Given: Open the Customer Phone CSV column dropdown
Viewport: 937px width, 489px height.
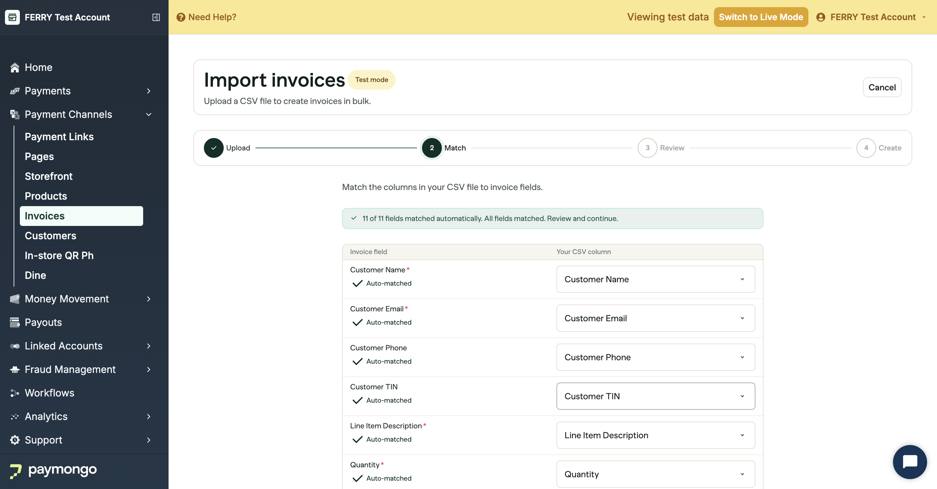Looking at the screenshot, I should [x=655, y=357].
